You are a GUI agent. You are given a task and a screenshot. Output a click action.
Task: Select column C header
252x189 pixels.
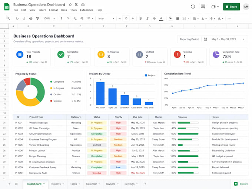[54, 26]
